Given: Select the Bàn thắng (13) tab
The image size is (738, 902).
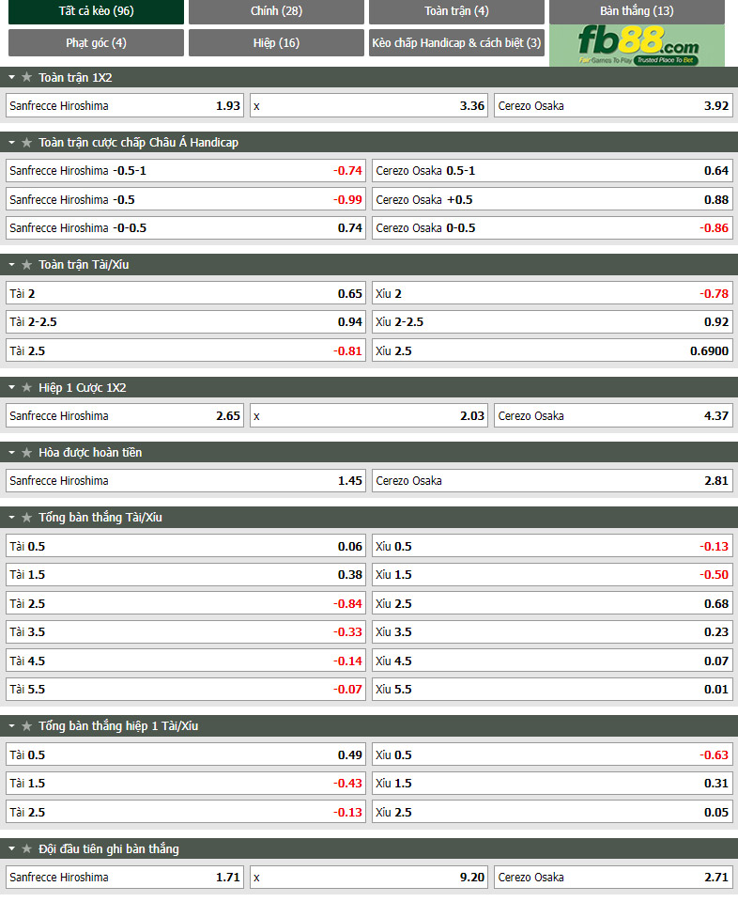Looking at the screenshot, I should (x=637, y=11).
